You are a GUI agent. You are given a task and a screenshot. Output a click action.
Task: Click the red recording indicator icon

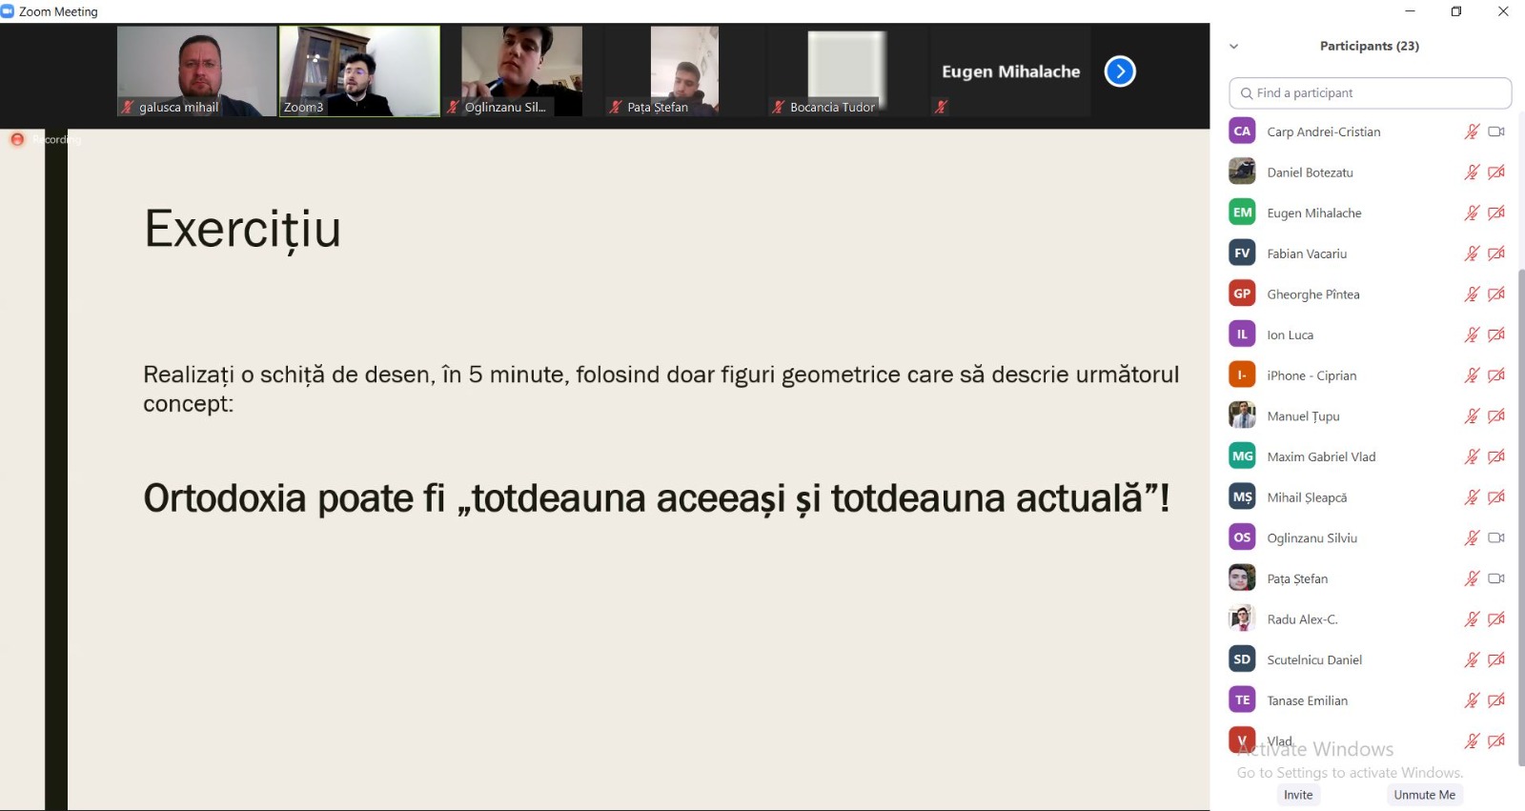tap(17, 139)
